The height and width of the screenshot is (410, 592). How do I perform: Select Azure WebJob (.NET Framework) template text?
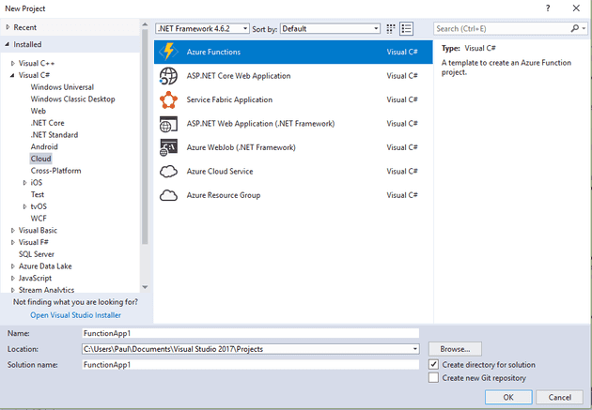(x=241, y=147)
